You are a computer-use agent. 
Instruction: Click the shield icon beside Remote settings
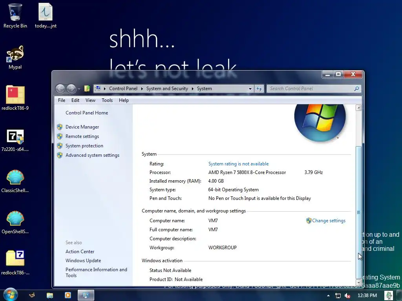(60, 136)
